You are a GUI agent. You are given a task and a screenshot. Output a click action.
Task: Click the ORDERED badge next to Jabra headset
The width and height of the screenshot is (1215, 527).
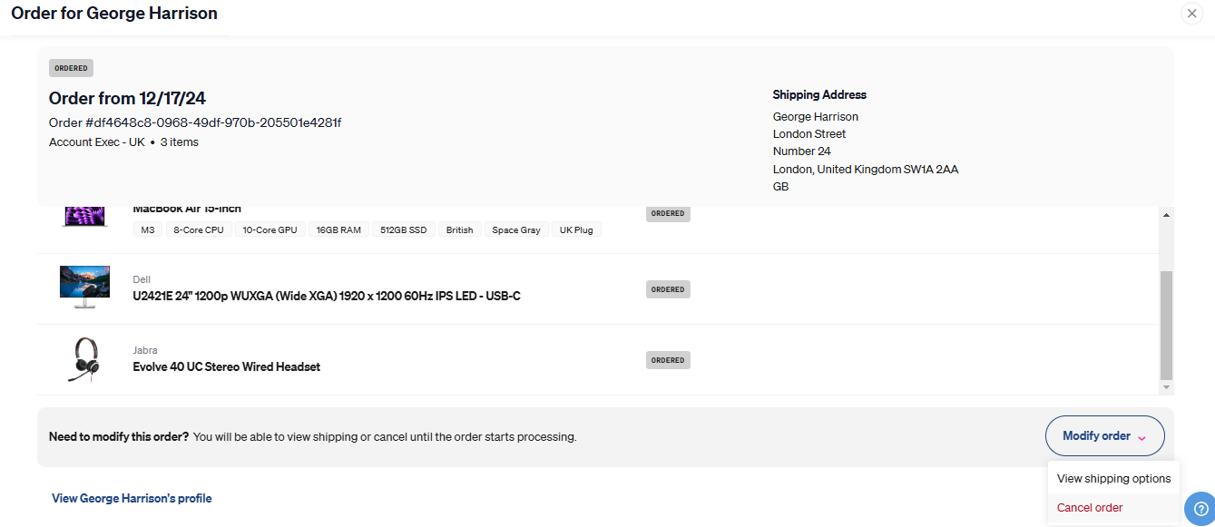coord(668,360)
